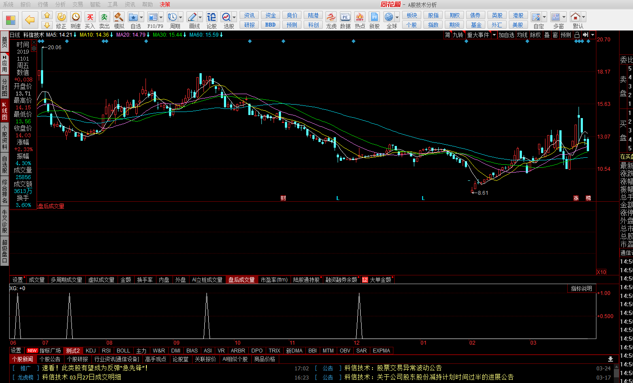The width and height of the screenshot is (633, 383).
Task: Click the 资金 button
Action: pos(271,15)
